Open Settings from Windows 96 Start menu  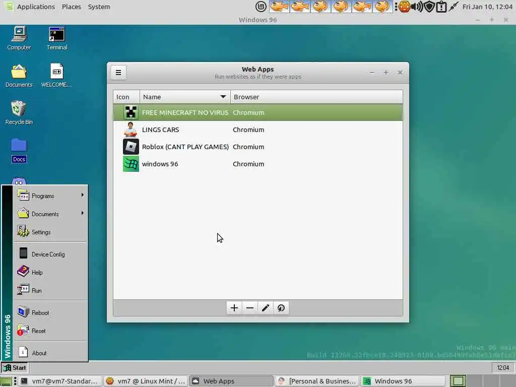(50, 232)
